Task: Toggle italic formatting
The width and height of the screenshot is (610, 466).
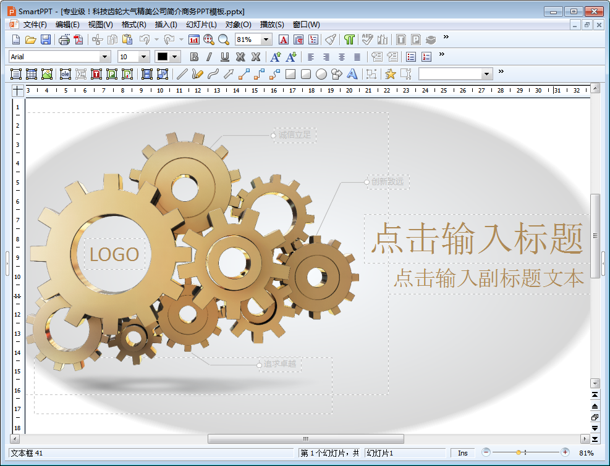Action: coord(210,57)
